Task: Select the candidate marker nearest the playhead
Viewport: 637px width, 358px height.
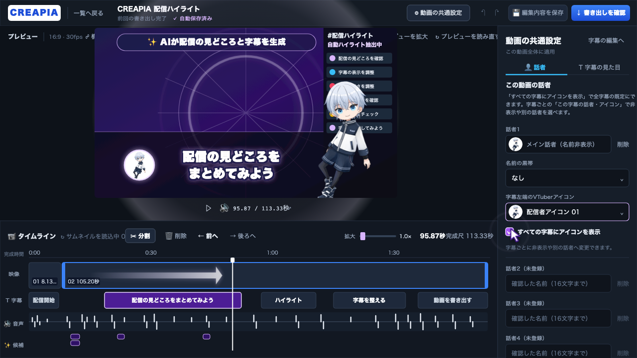Action: 207,337
